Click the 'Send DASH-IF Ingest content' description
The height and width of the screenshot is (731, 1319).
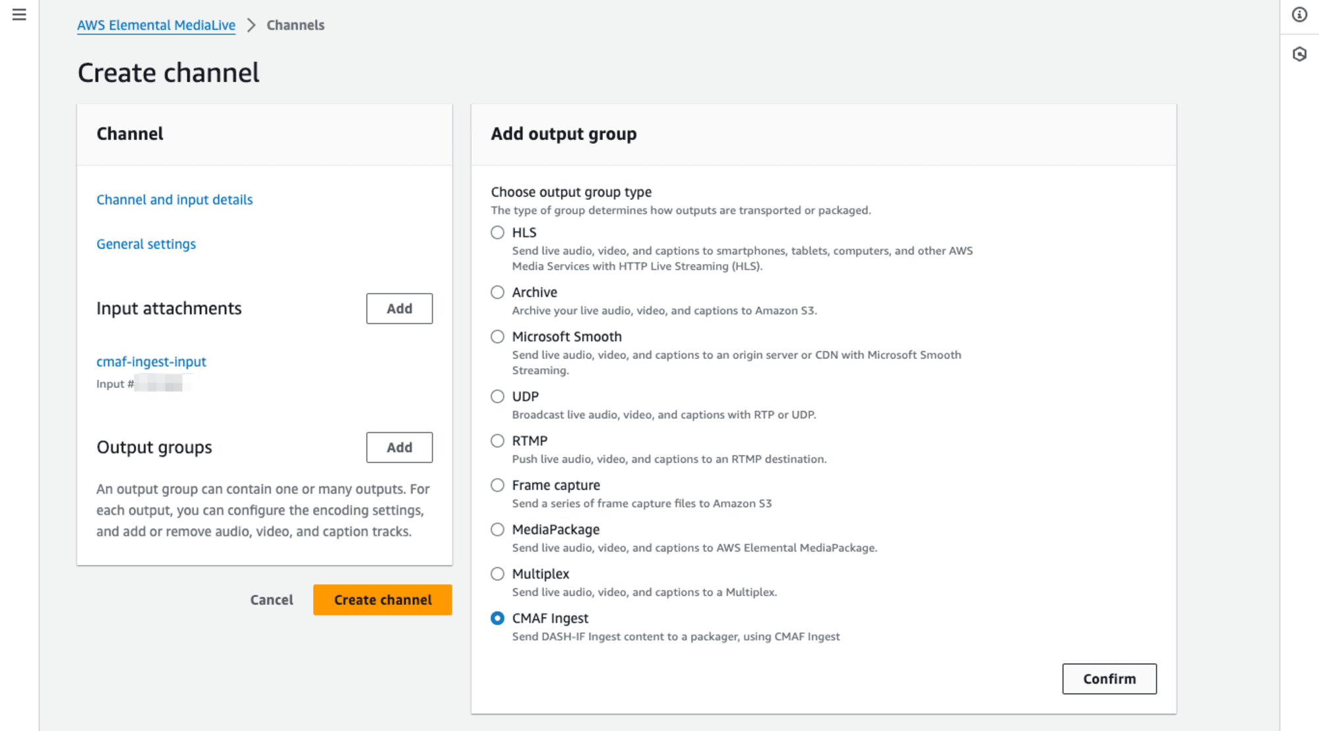click(x=676, y=637)
